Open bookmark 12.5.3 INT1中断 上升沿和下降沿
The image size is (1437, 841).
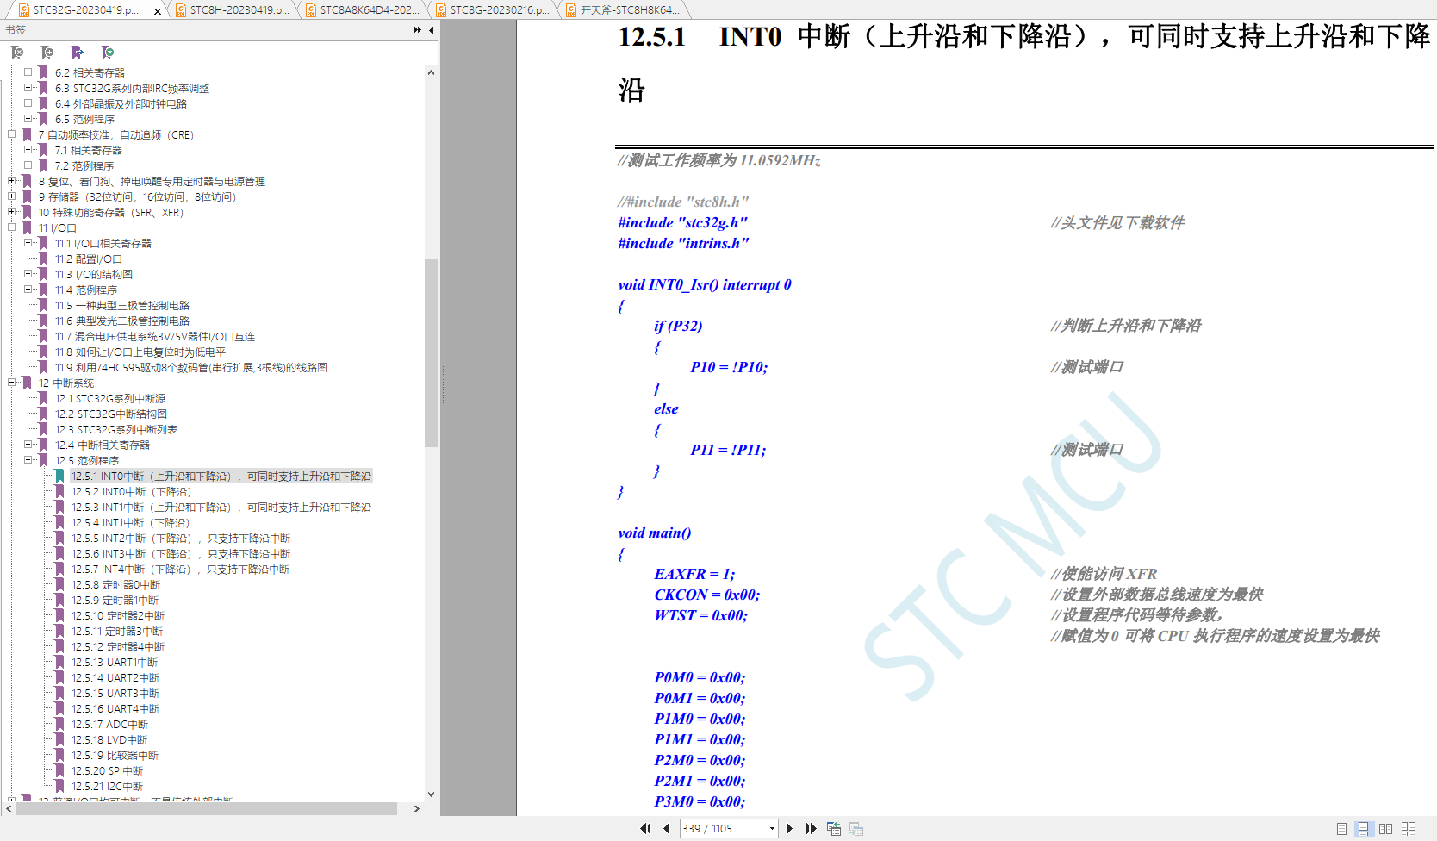221,508
